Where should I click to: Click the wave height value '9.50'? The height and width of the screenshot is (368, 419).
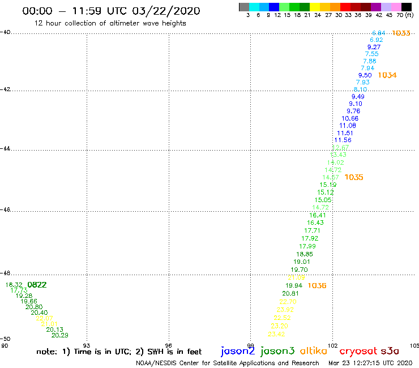(x=365, y=75)
